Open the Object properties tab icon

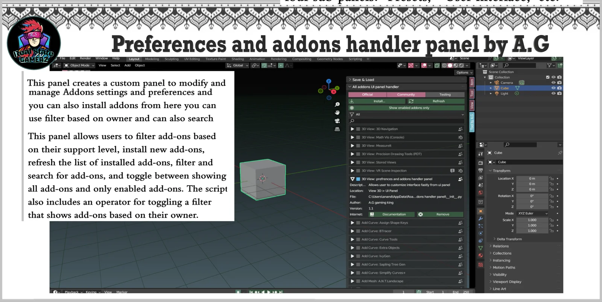[x=480, y=211]
